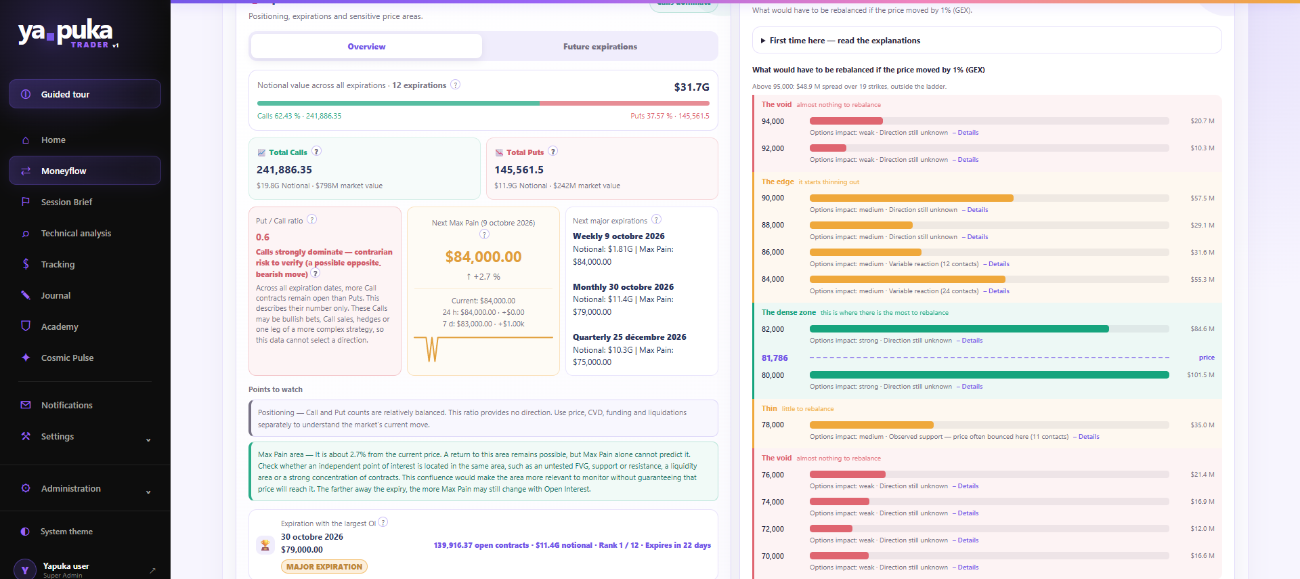
Task: Switch to the Future expirations tab
Action: [x=600, y=47]
